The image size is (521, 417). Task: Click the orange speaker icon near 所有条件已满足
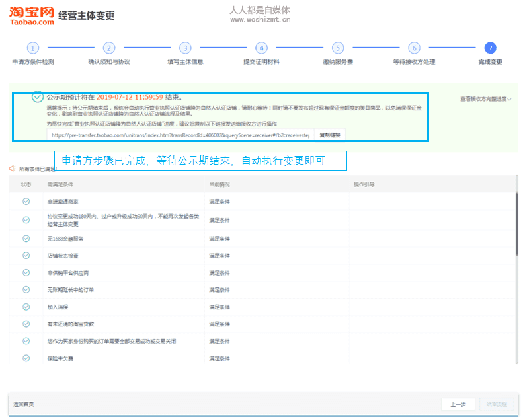click(x=12, y=169)
